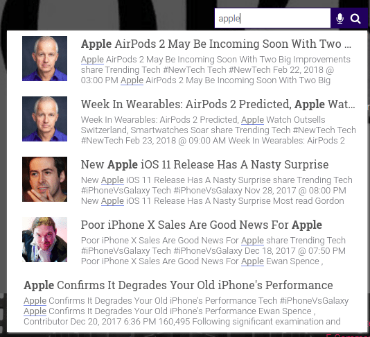Click the microphone voice search icon
The width and height of the screenshot is (370, 337).
[340, 19]
